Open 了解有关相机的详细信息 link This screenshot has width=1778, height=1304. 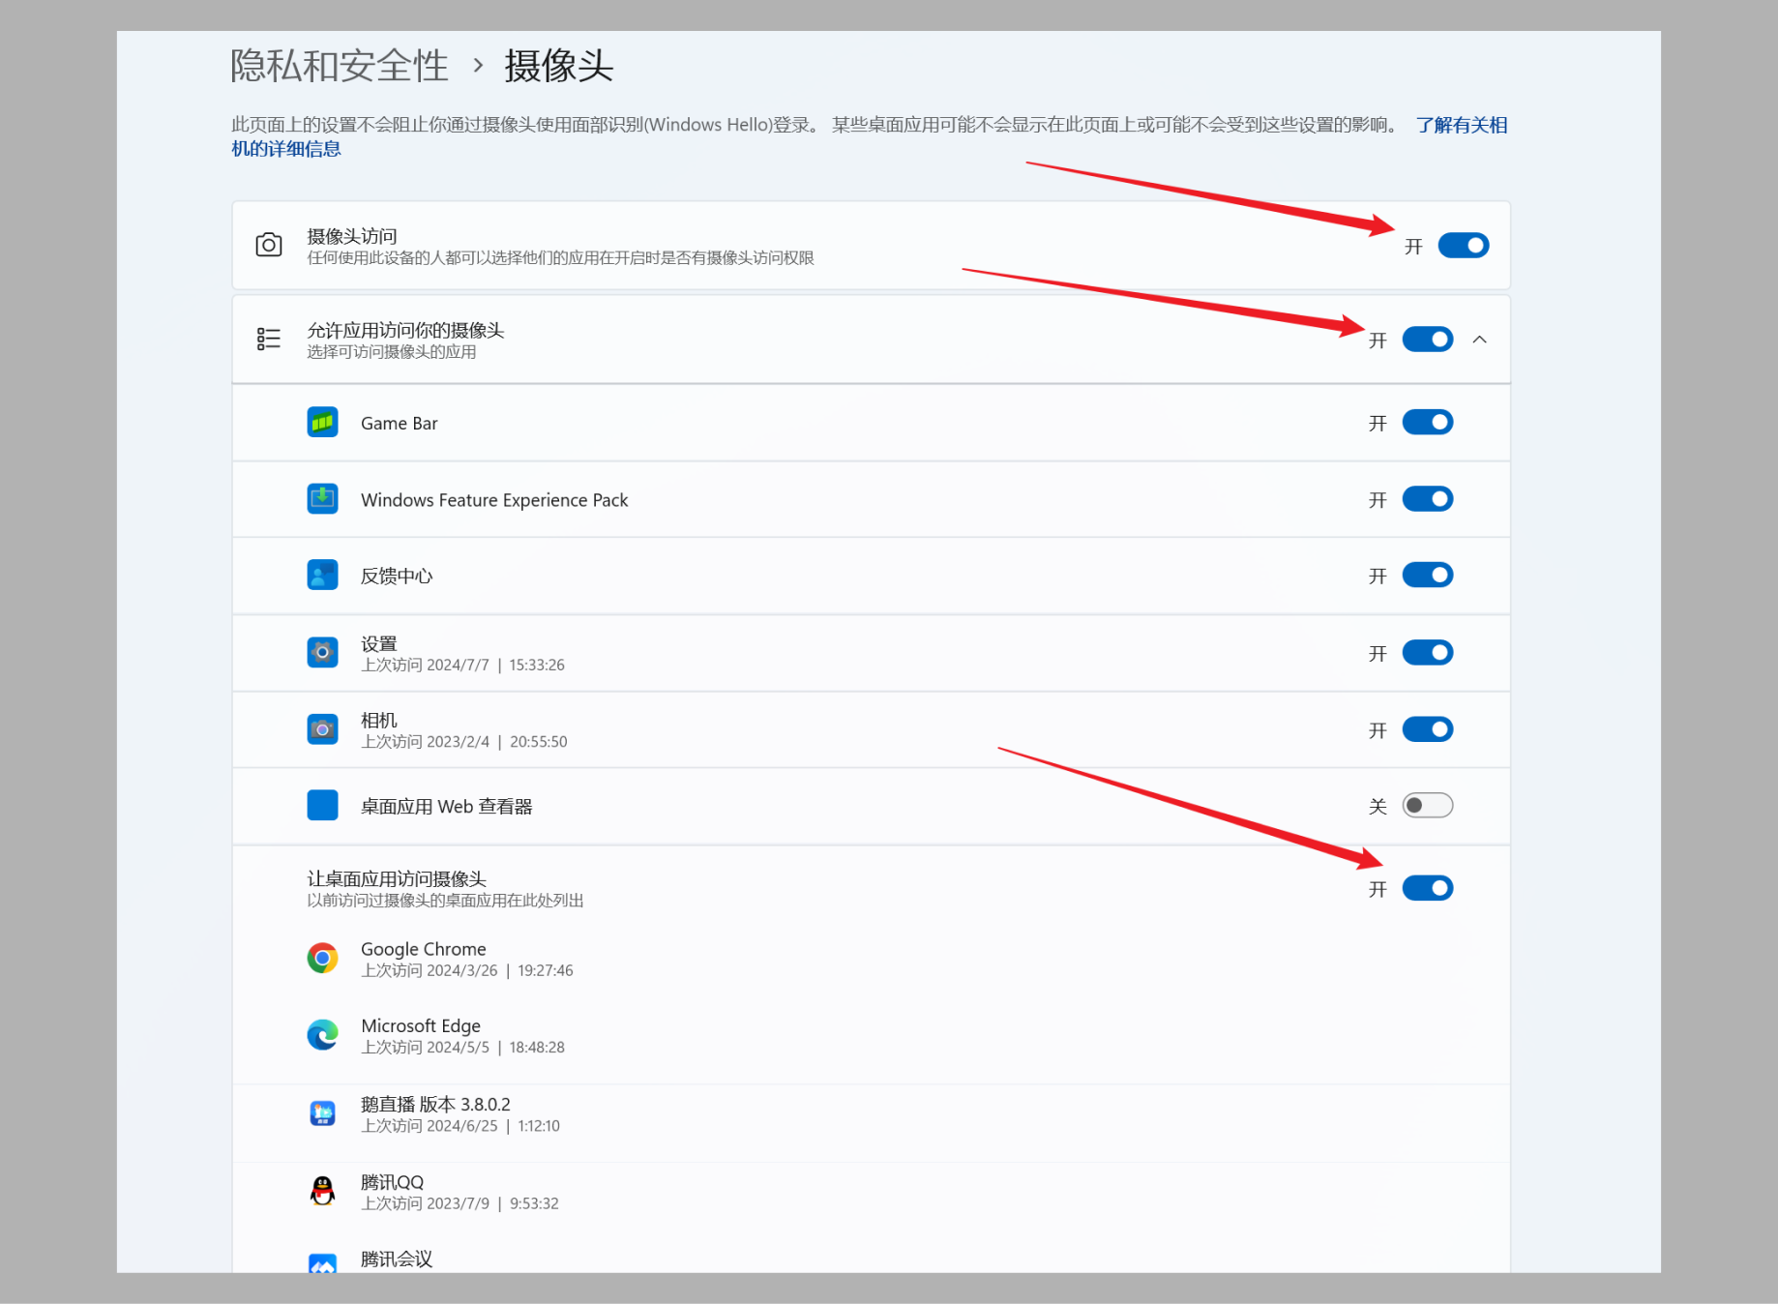[x=870, y=136]
